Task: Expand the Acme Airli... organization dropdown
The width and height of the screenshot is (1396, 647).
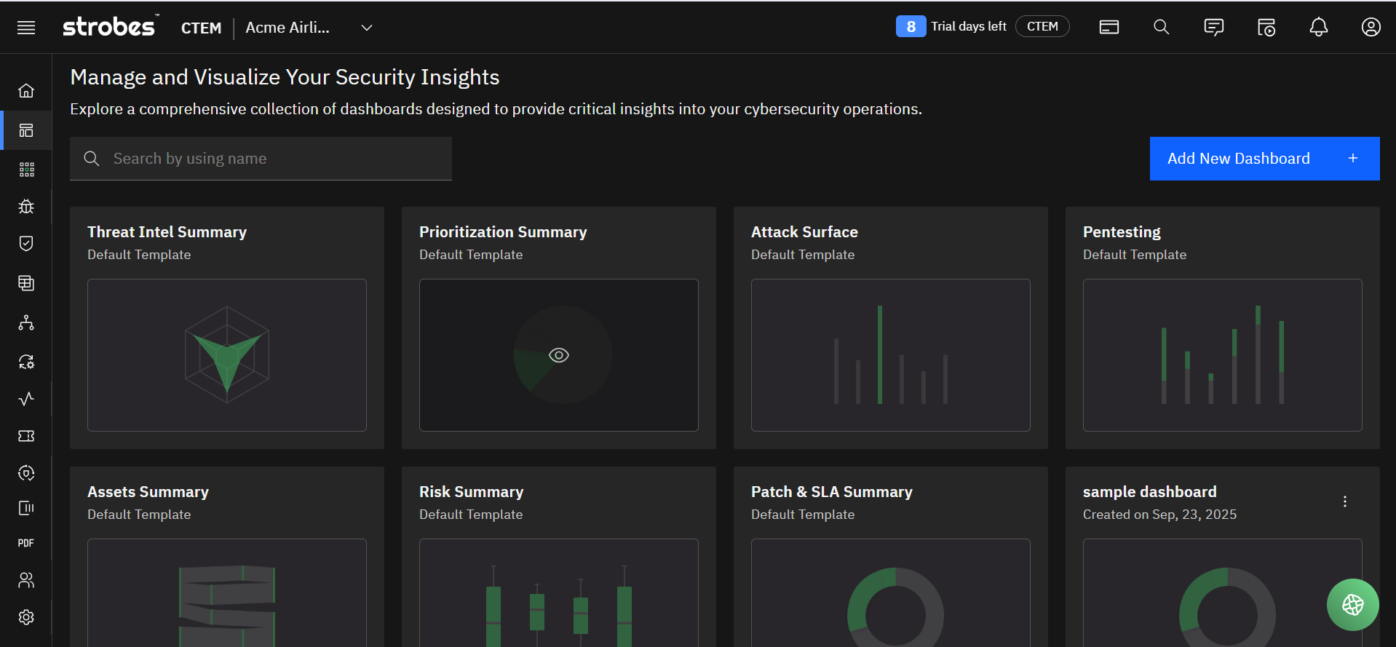Action: pos(367,28)
